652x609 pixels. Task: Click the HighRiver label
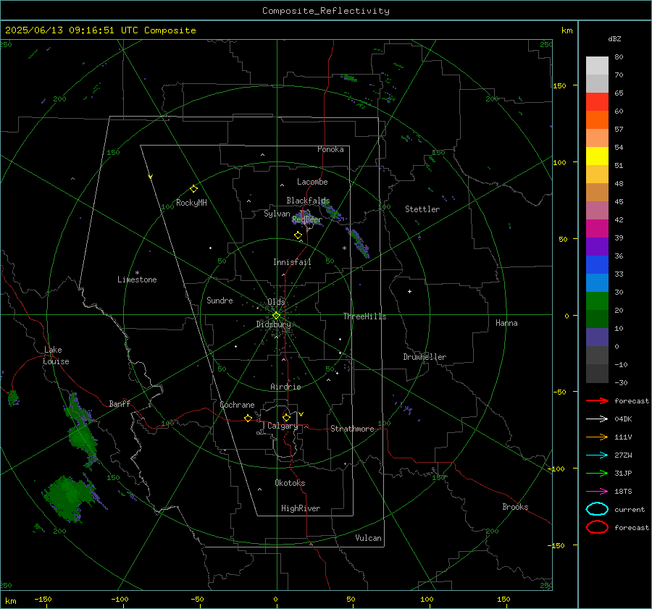coord(301,508)
